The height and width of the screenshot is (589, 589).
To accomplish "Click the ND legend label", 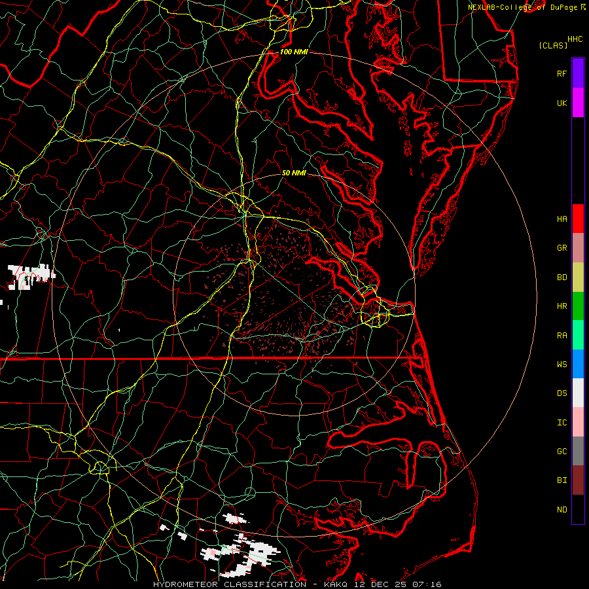I will coord(562,510).
